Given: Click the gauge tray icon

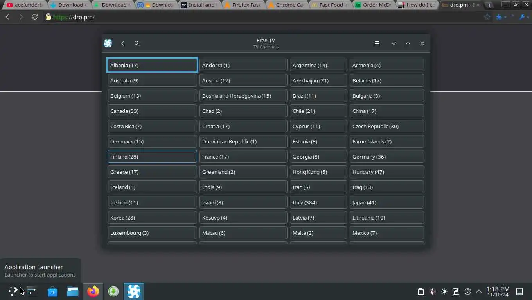Looking at the screenshot, I should click(x=468, y=291).
